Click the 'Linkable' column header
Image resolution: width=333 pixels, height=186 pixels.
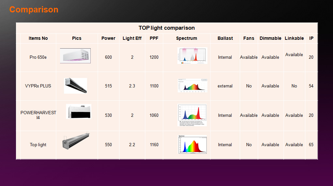(x=294, y=38)
